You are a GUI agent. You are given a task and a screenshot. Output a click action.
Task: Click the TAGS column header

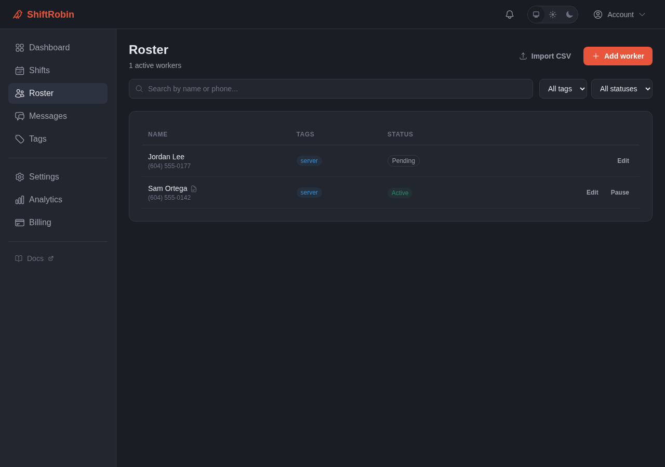pos(305,134)
